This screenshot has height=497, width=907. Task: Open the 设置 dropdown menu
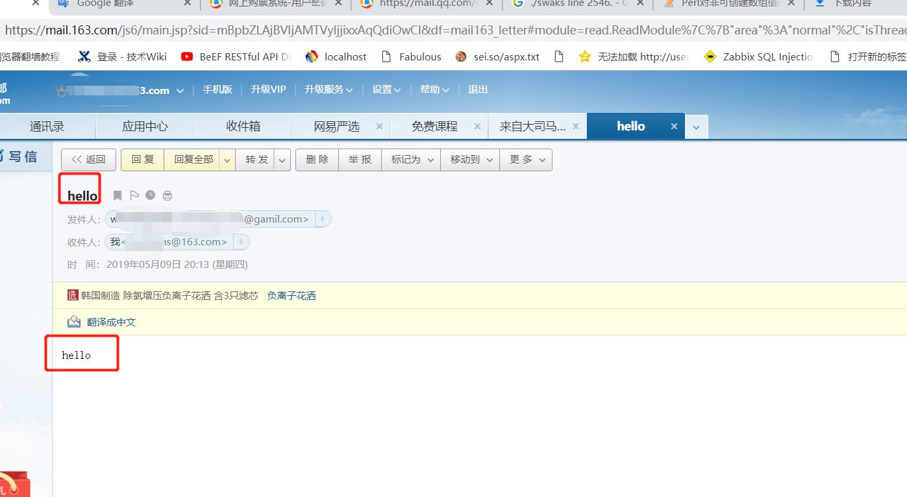[386, 90]
